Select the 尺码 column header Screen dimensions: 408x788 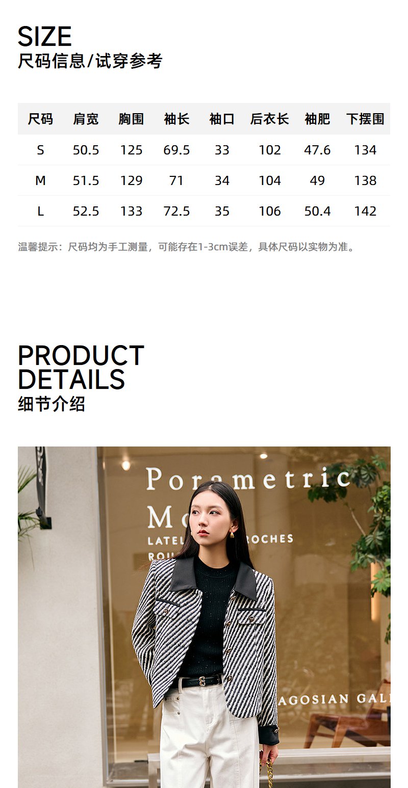pyautogui.click(x=40, y=119)
